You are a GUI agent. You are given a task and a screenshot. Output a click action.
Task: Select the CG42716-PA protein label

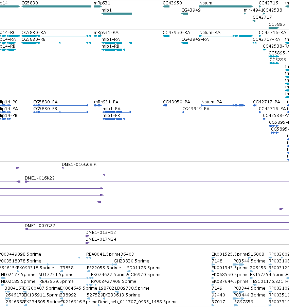point(272,109)
